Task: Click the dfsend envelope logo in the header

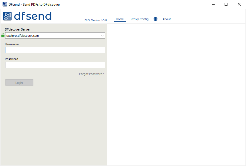Action: coord(7,16)
